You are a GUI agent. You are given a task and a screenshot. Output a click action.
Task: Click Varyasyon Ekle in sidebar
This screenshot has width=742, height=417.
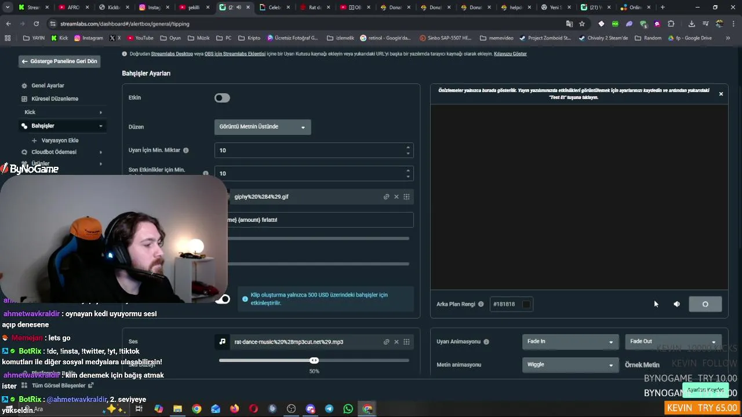coord(60,140)
